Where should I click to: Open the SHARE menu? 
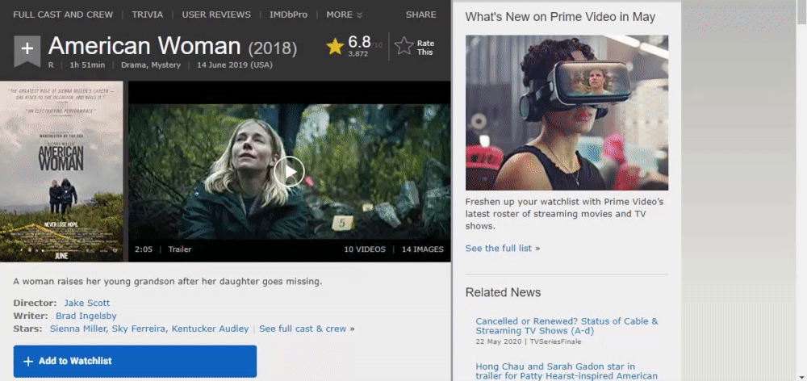(x=420, y=15)
